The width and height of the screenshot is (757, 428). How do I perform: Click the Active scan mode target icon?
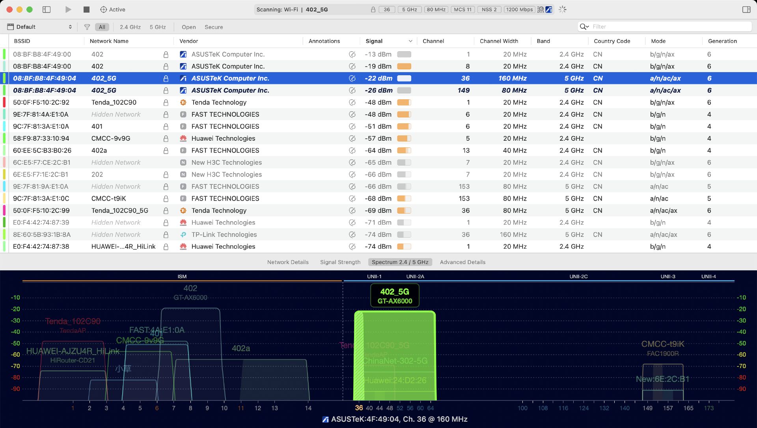coord(103,9)
